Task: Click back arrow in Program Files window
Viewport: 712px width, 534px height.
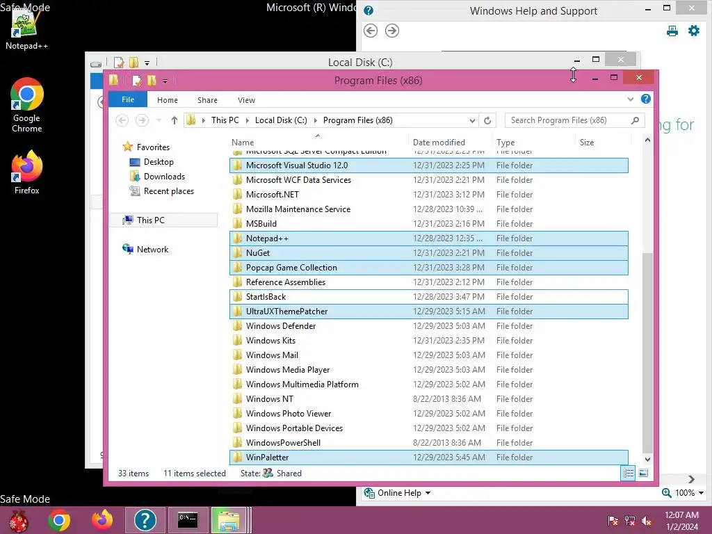Action: click(x=122, y=120)
